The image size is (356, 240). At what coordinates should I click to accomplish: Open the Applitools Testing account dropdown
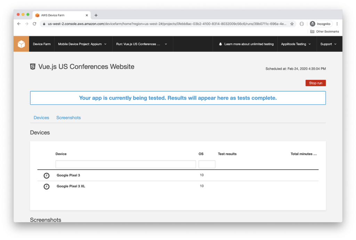(296, 44)
